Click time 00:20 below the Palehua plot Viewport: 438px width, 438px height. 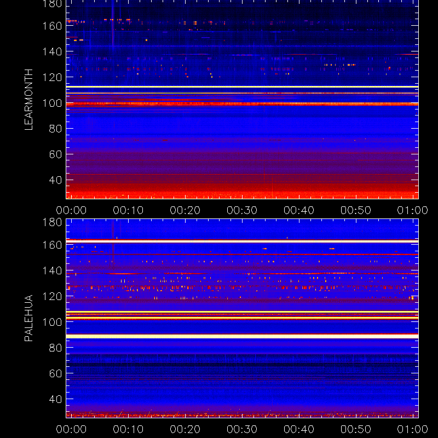(185, 429)
